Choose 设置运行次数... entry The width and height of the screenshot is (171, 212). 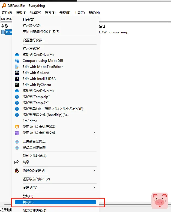click(x=34, y=40)
